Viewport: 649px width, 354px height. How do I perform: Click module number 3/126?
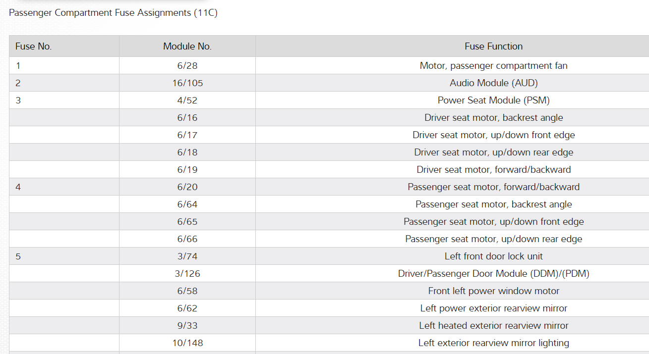tap(187, 274)
